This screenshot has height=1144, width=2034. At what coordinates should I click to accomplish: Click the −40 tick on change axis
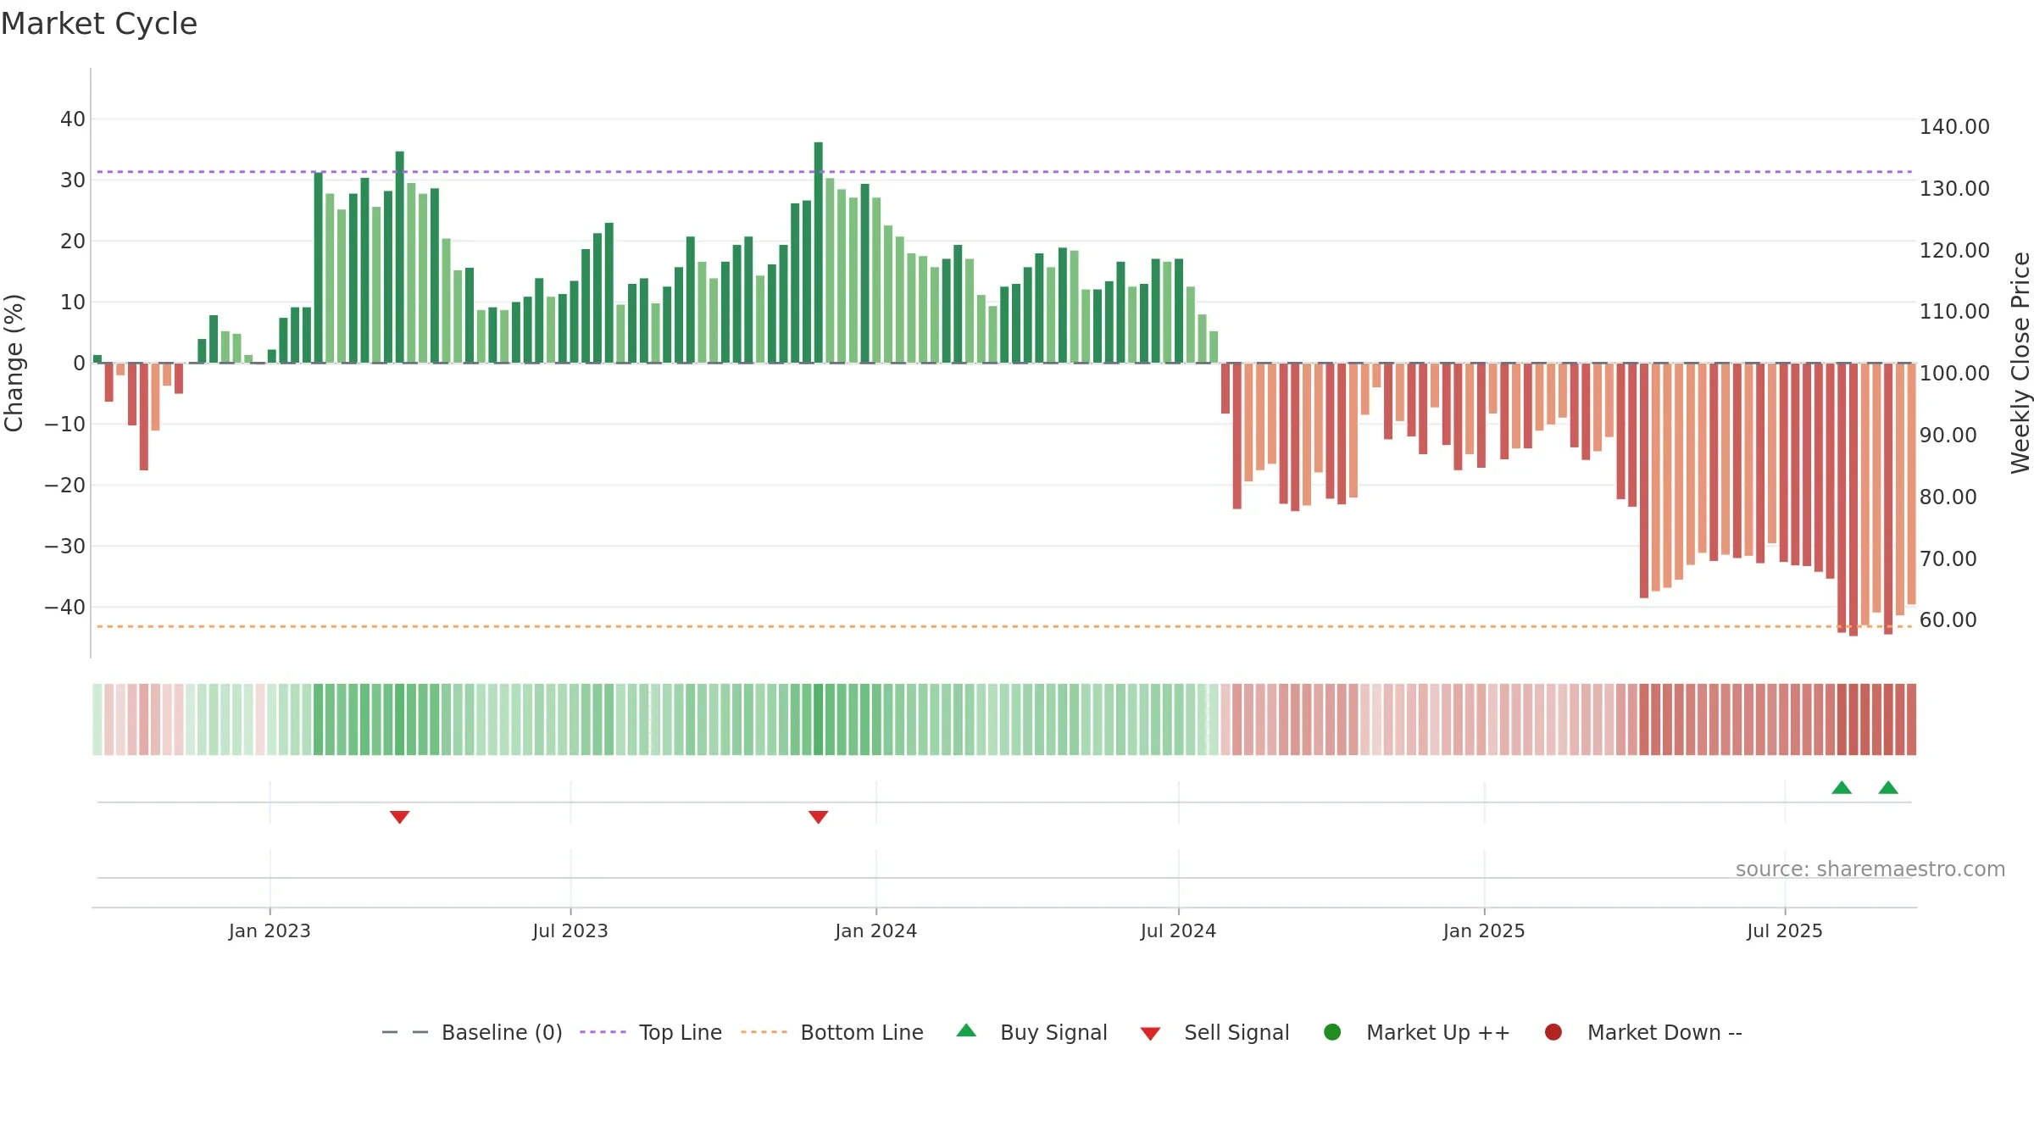click(65, 608)
